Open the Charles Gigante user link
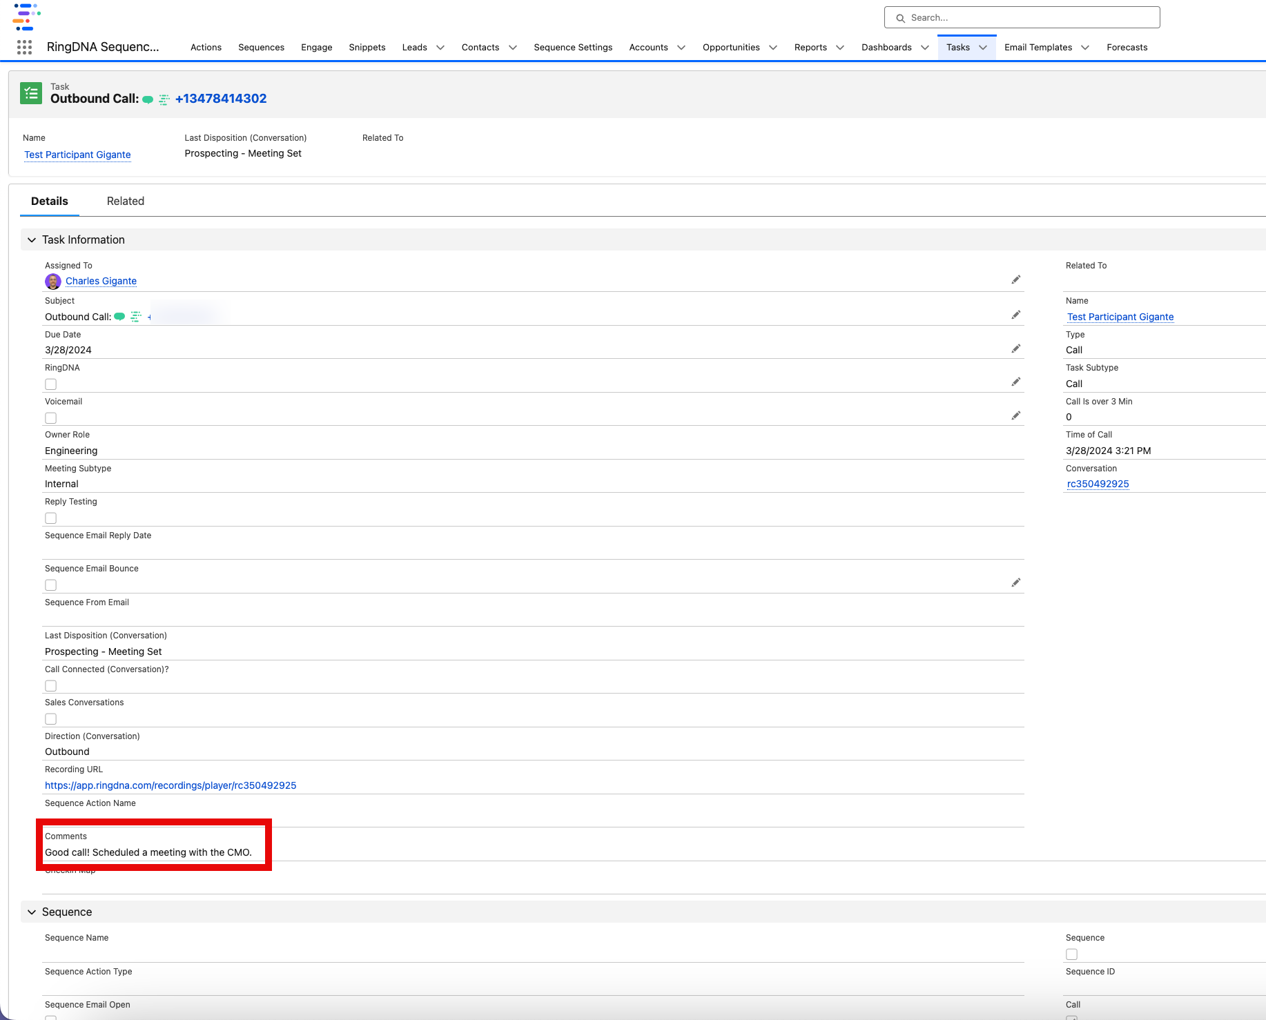The height and width of the screenshot is (1020, 1266). pos(101,281)
